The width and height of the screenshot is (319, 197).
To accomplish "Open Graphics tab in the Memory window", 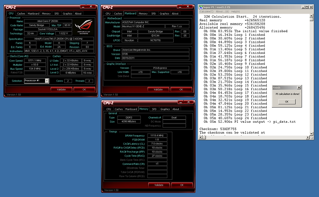I will [x=165, y=109].
